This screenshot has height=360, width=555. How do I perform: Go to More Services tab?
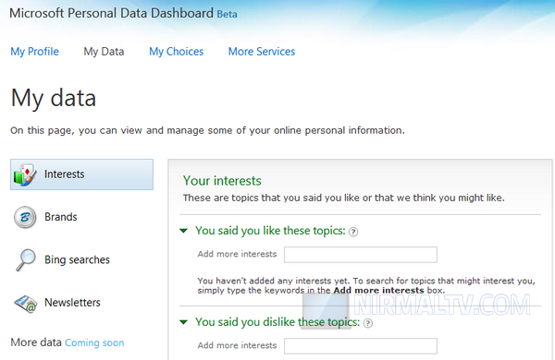point(262,52)
